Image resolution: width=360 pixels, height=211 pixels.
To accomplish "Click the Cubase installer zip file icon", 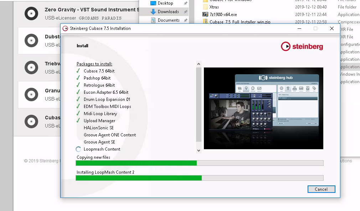I will click(205, 22).
